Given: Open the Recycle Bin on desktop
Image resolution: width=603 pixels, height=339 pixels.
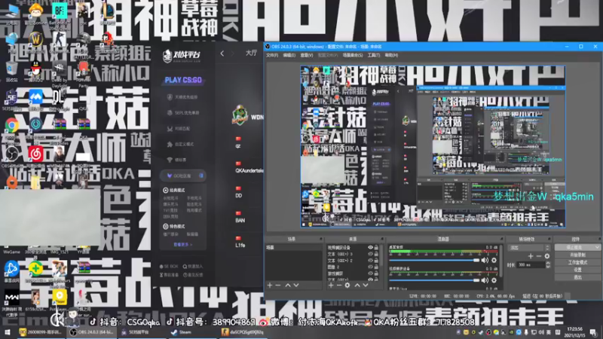Looking at the screenshot, I should point(11,69).
